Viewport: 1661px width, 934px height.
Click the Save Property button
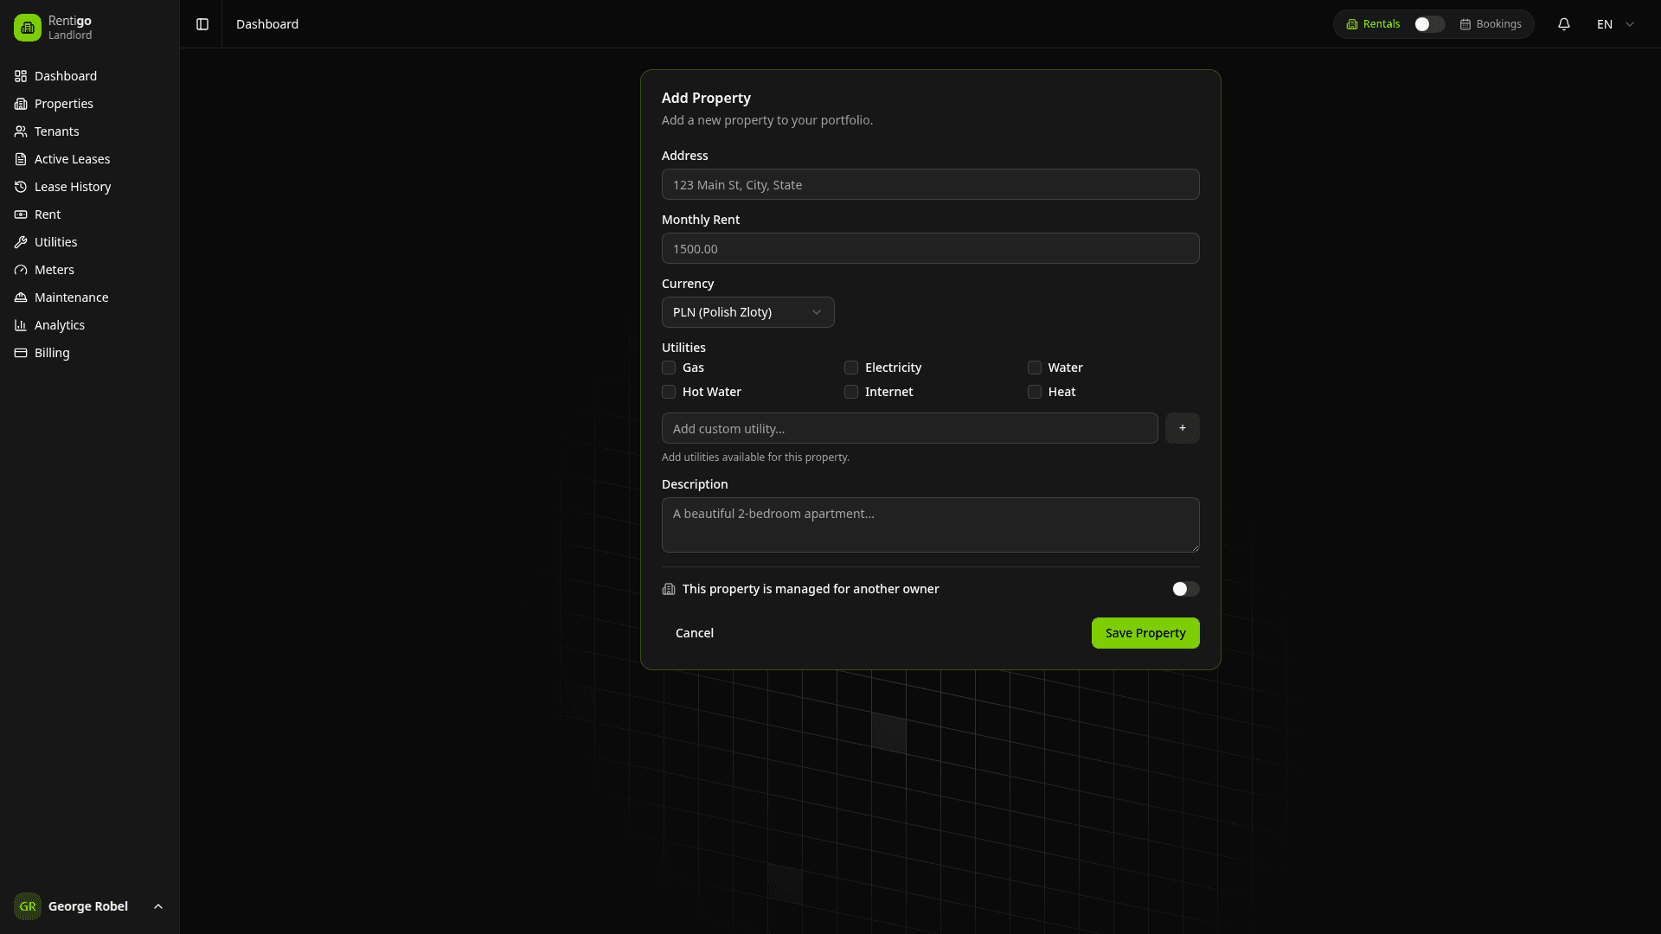tap(1145, 633)
